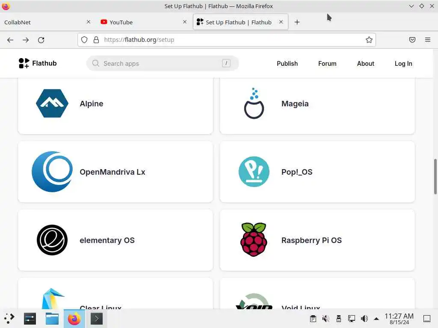Bookmark this page with the star icon
The height and width of the screenshot is (328, 438).
point(369,40)
